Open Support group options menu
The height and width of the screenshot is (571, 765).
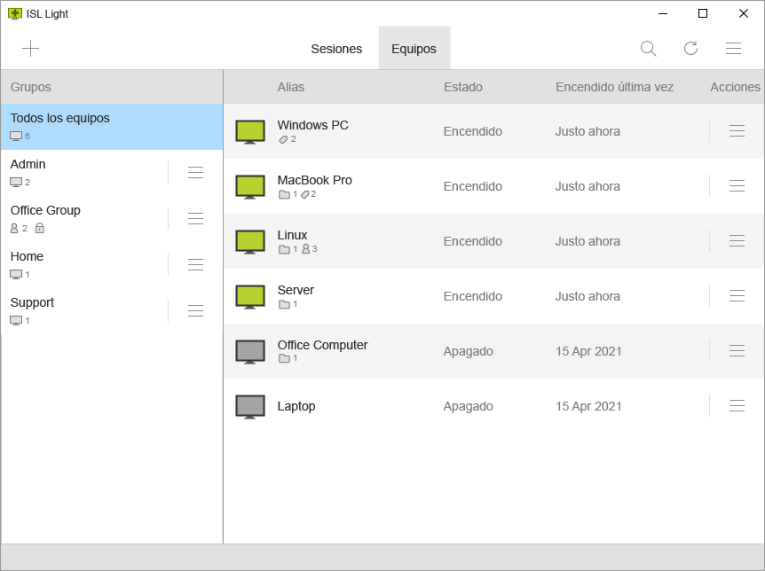[196, 311]
